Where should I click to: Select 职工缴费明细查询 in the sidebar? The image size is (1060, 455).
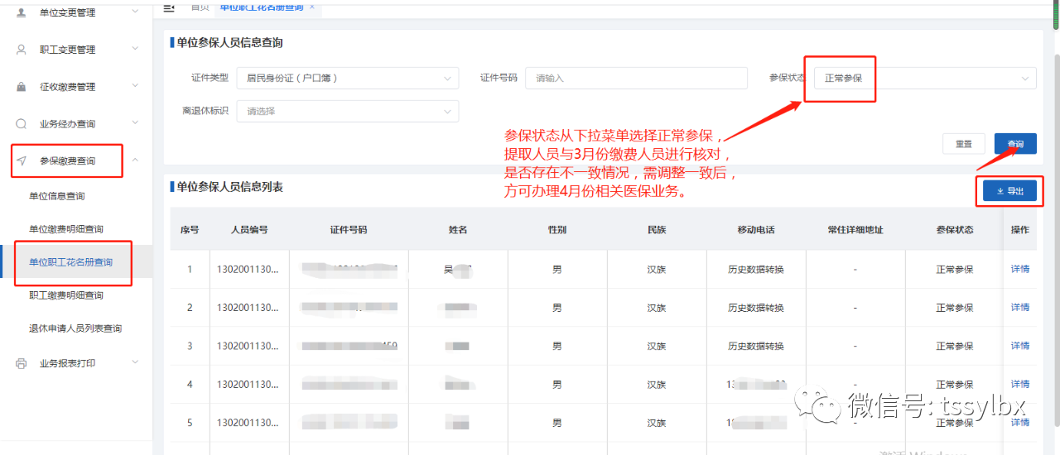tap(66, 295)
